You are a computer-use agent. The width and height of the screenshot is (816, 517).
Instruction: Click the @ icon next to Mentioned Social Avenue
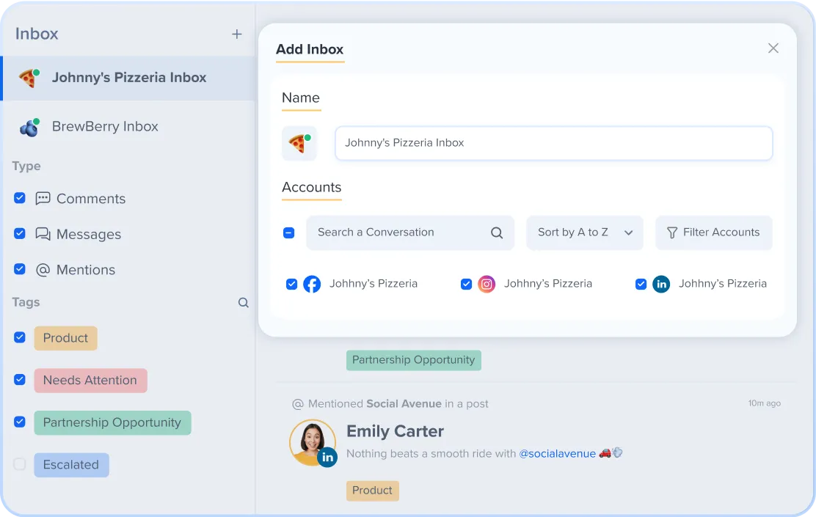point(298,404)
